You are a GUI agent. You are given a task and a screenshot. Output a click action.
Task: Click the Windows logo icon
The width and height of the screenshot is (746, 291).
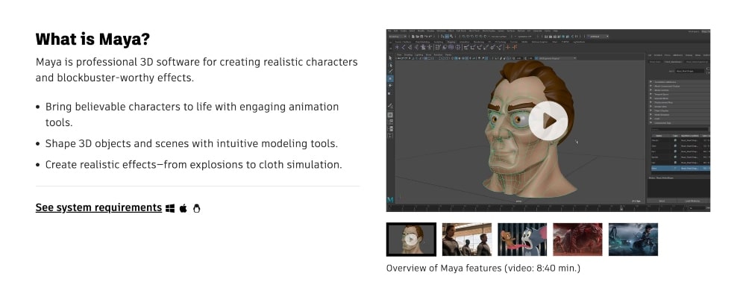point(170,208)
